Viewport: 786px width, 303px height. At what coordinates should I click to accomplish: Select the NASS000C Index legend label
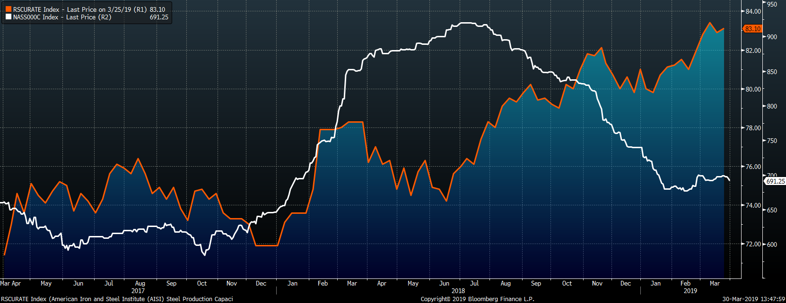coord(35,17)
